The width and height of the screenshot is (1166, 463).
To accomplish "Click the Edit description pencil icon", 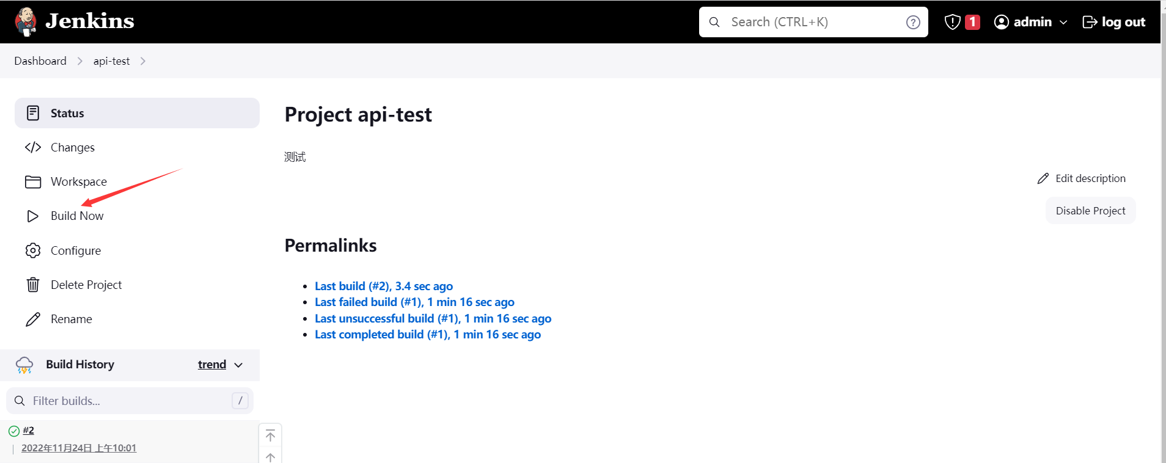I will (1043, 178).
